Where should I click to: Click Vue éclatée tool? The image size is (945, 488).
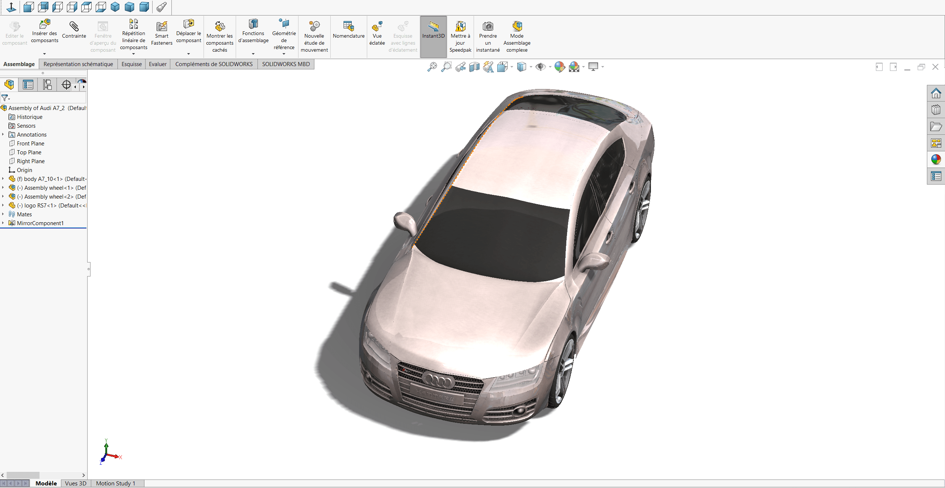point(377,33)
